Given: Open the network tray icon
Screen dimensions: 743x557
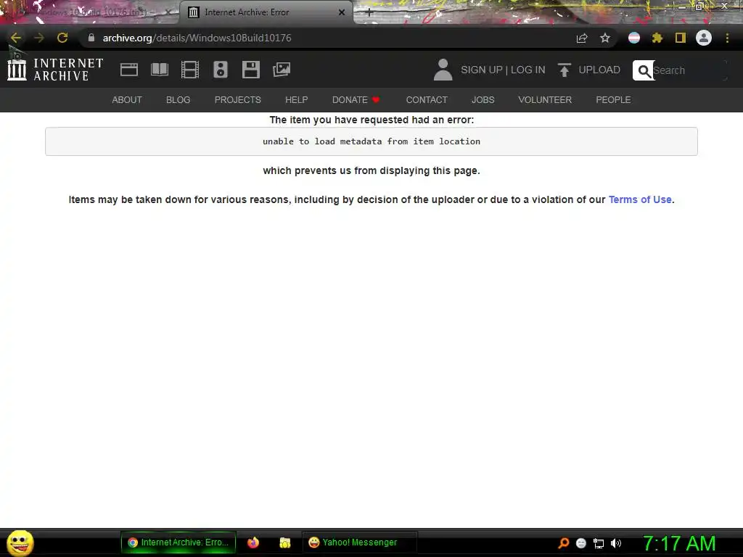Looking at the screenshot, I should [599, 543].
